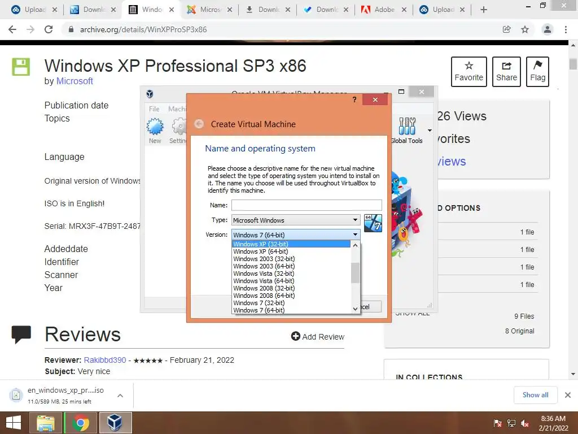Click the help question mark in wizard dialog
This screenshot has width=578, height=434.
coord(354,99)
